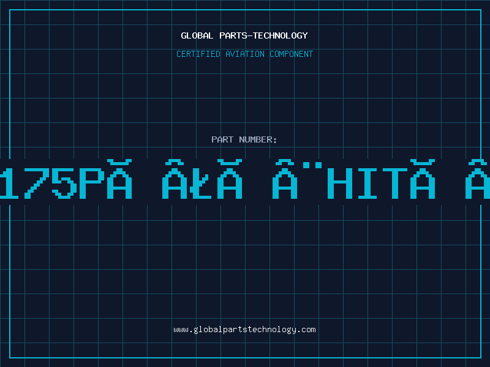Click the PART NUMBER: label
This screenshot has height=367, width=490.
(244, 139)
